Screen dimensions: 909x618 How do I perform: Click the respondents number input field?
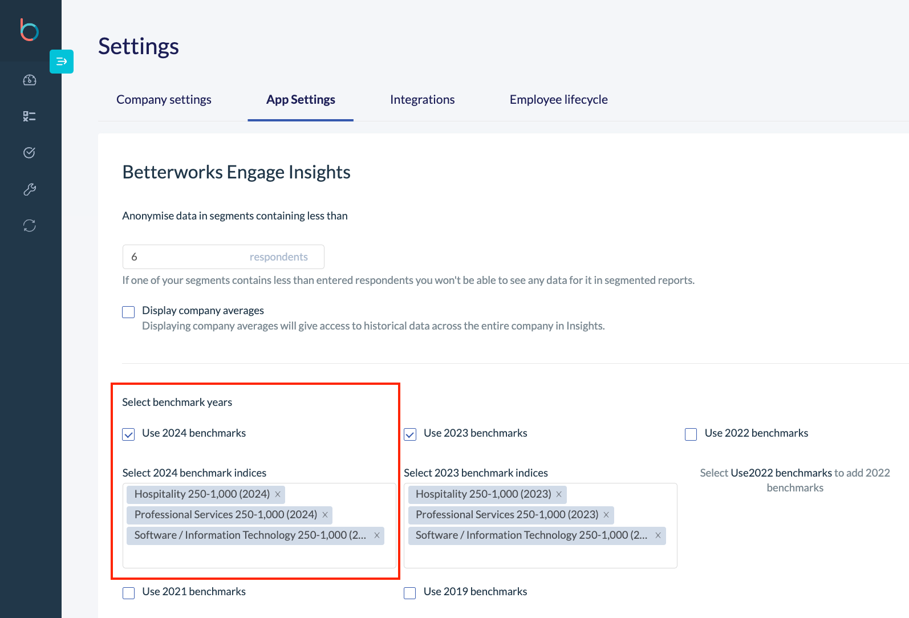click(x=224, y=257)
